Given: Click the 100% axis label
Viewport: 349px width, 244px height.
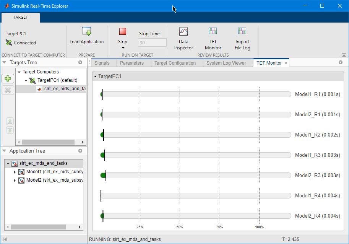Looking at the screenshot, I should pyautogui.click(x=260, y=227).
